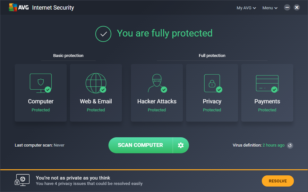
Task: Open scan settings gear icon
Action: coord(181,145)
